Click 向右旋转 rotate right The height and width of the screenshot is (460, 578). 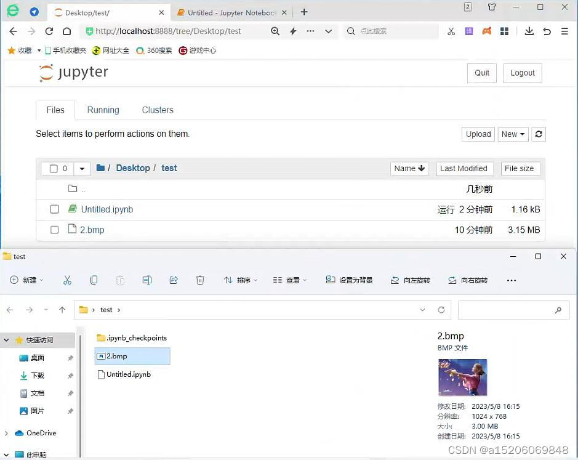tap(468, 280)
